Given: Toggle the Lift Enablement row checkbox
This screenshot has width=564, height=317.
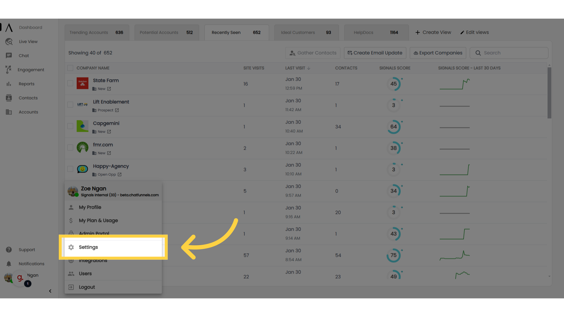Looking at the screenshot, I should [70, 105].
